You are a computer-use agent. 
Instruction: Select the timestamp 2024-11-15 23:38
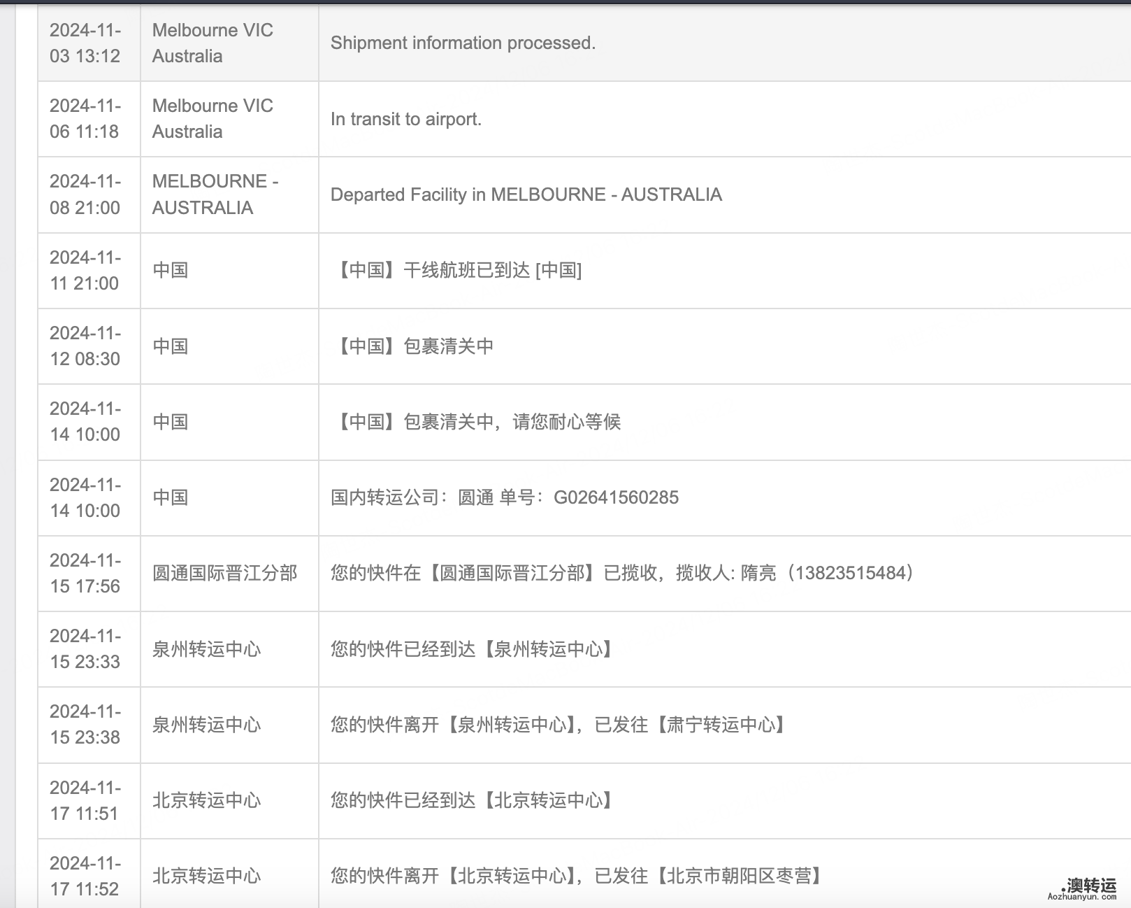click(85, 724)
